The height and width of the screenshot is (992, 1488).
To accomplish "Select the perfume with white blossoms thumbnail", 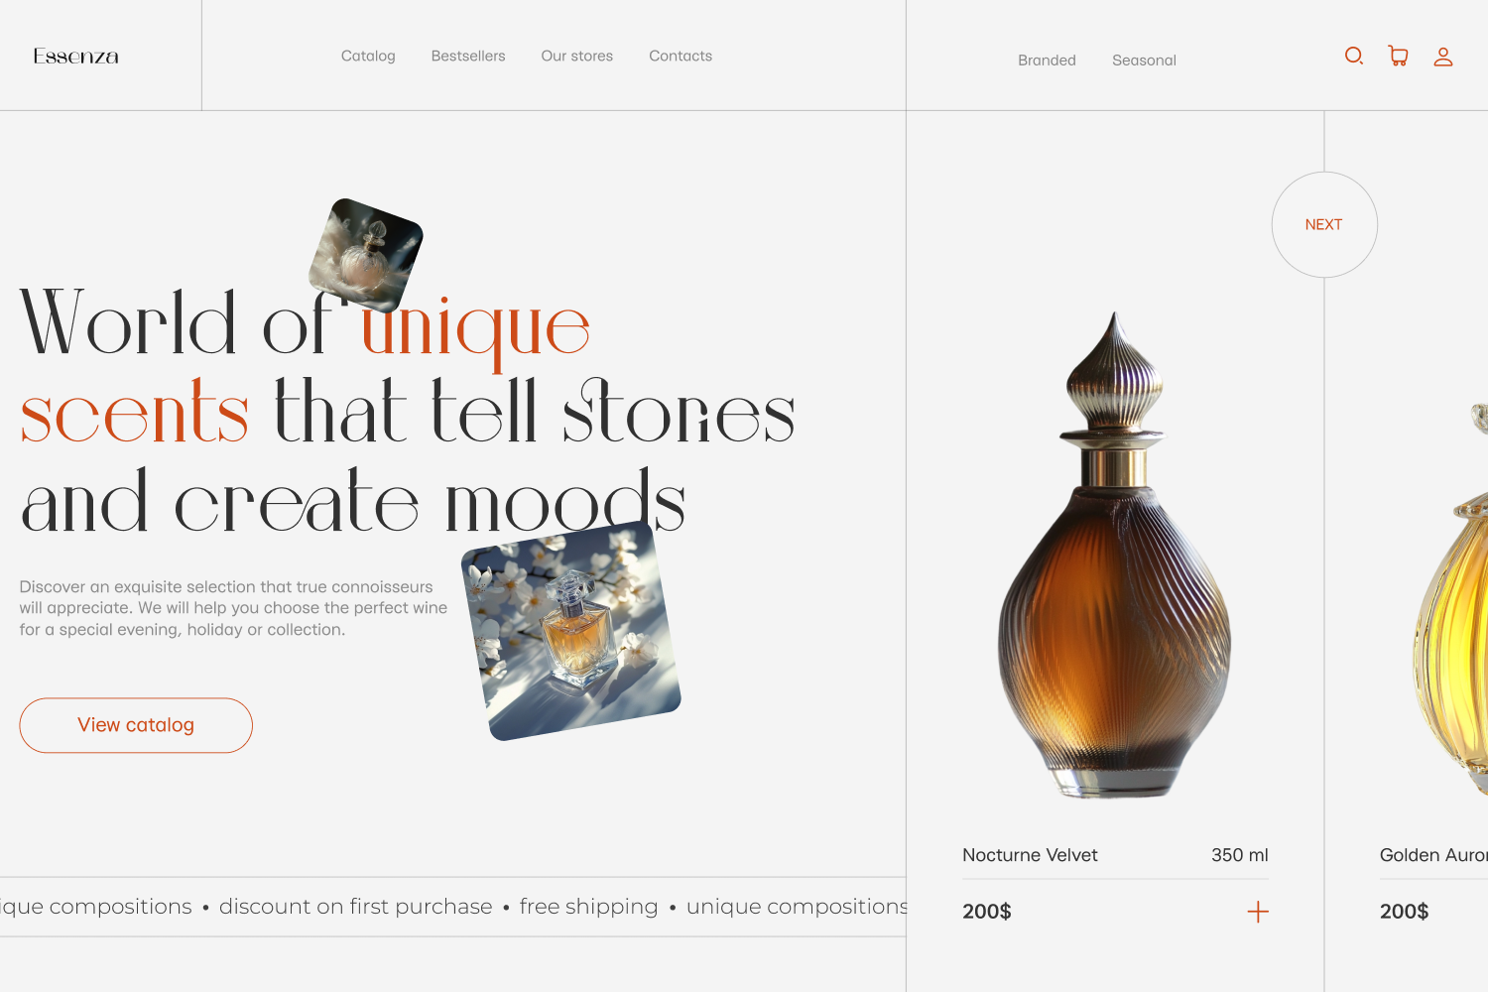I will coord(571,631).
